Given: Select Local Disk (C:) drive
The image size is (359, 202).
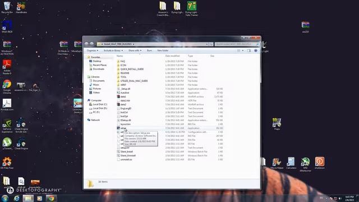Looking at the screenshot, I should coord(100,104).
